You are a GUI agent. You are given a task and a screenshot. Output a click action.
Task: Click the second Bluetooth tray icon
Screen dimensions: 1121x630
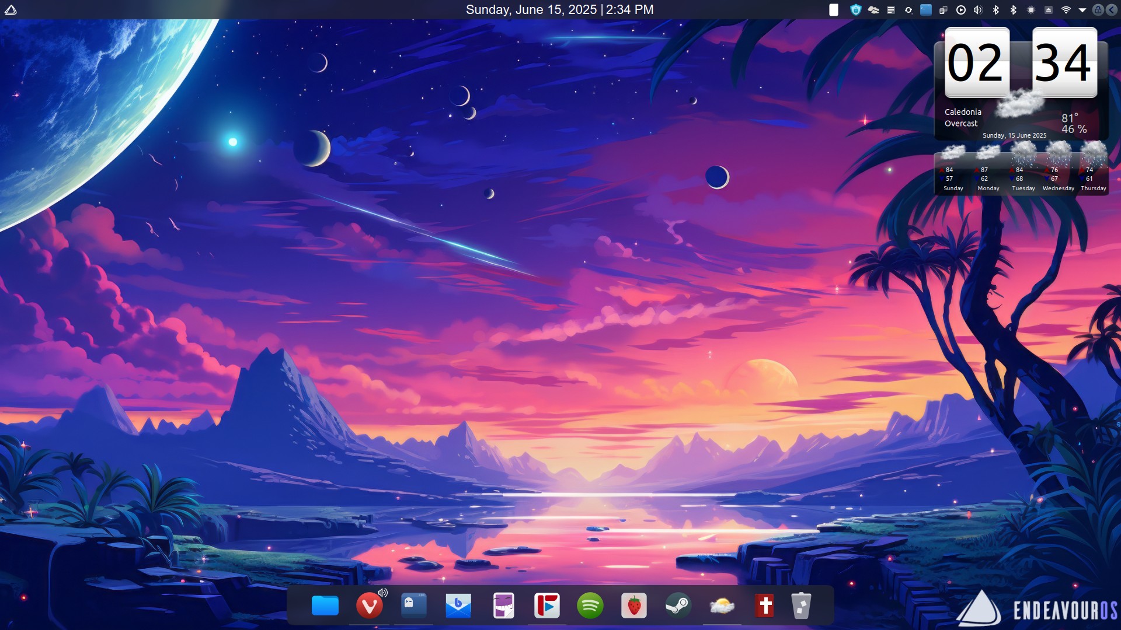tap(1014, 9)
